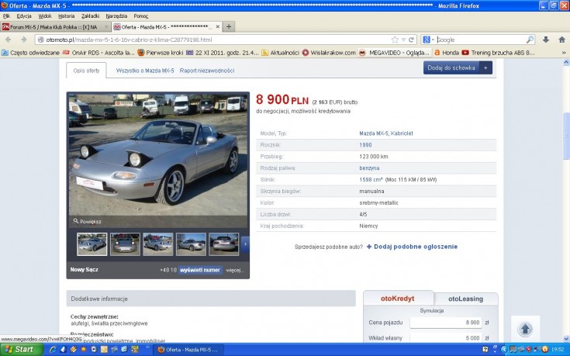Open the Windows Start button
The width and height of the screenshot is (570, 356).
pos(21,350)
